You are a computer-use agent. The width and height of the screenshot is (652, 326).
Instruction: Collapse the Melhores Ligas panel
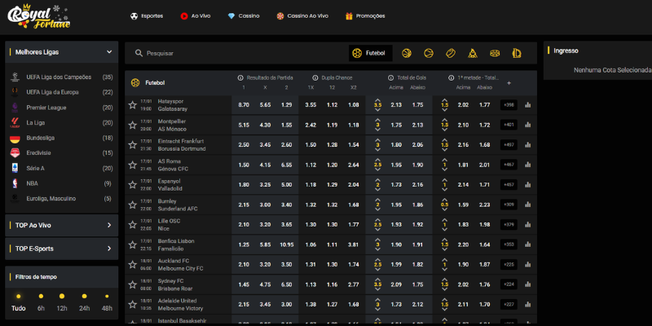tap(108, 52)
